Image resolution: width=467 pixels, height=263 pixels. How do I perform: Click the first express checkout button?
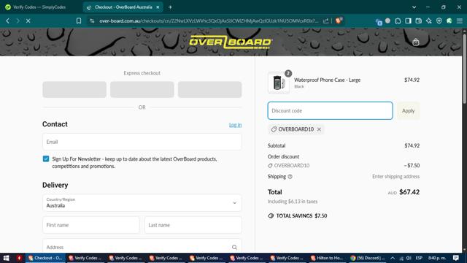click(74, 89)
